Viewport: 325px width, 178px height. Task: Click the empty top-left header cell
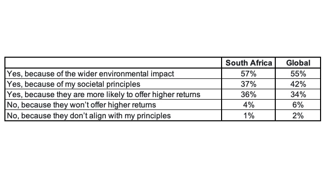113,63
